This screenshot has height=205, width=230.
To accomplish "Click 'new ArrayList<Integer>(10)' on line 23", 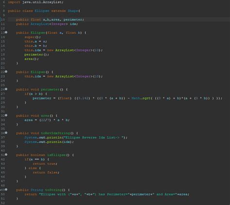I will tap(74, 76).
